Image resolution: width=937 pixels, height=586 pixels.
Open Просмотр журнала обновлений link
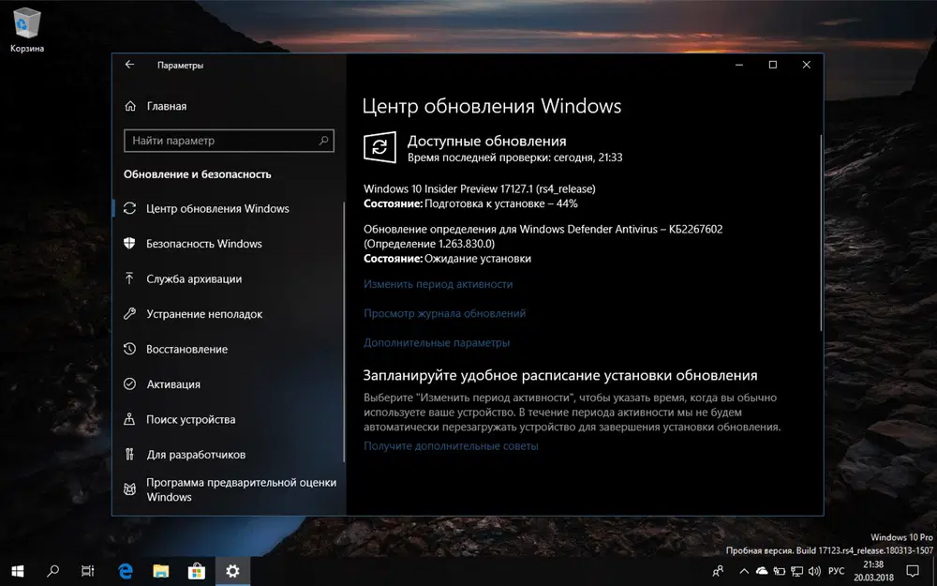coord(444,313)
